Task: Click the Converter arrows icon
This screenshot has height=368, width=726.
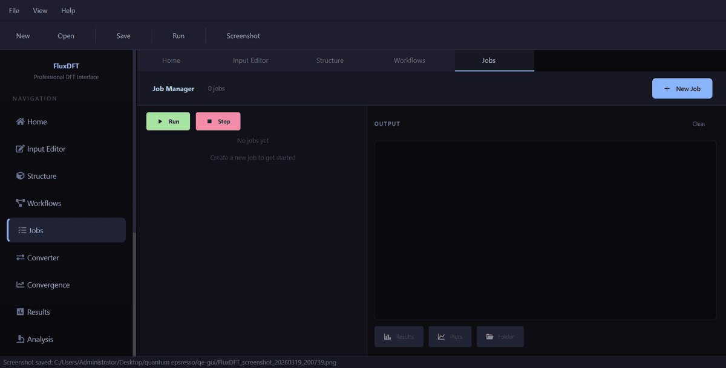Action: pyautogui.click(x=21, y=257)
